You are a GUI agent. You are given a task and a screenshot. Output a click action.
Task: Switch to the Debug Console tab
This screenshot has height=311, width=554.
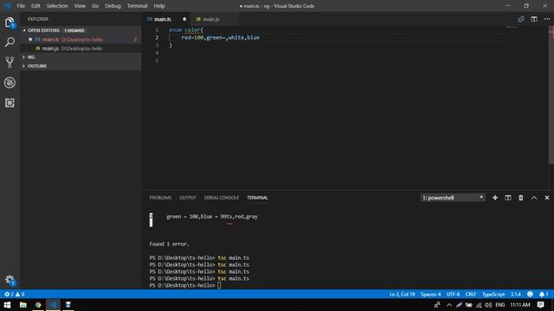click(222, 198)
